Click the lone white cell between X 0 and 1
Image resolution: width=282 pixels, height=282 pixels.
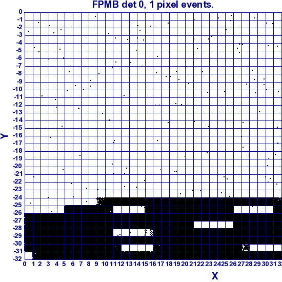[29, 255]
